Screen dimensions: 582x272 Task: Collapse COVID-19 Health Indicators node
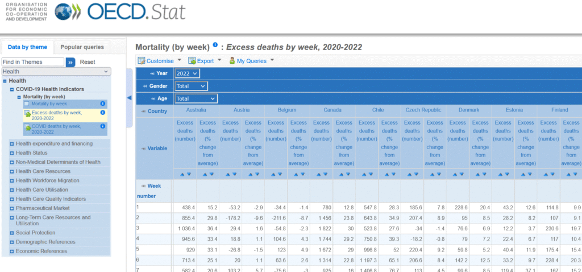(12, 89)
